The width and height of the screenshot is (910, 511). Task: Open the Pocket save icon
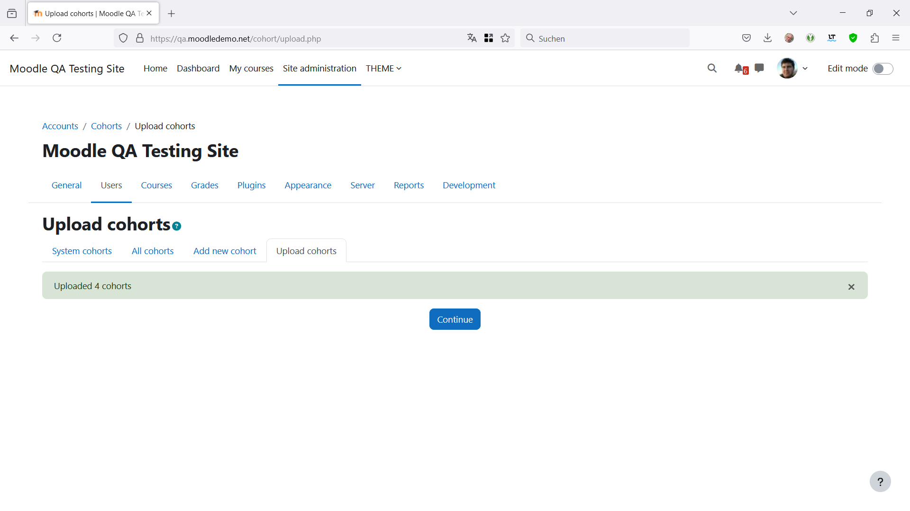tap(746, 38)
